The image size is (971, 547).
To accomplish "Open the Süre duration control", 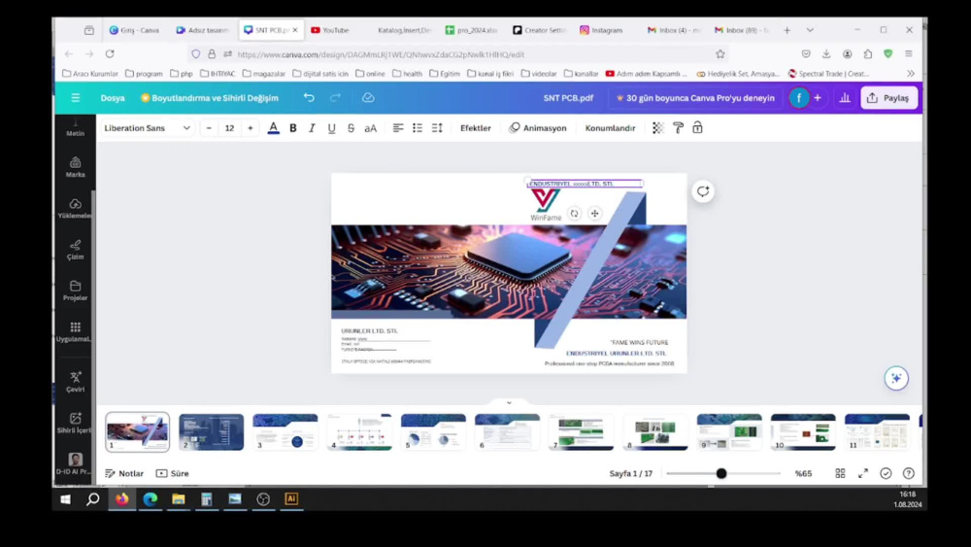I will pos(173,473).
